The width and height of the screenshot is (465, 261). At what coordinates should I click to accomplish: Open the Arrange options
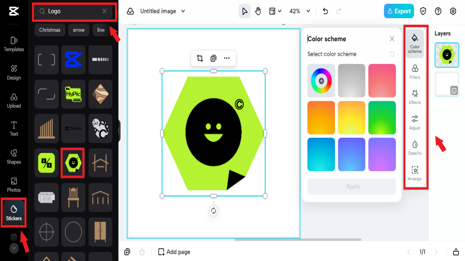click(x=415, y=173)
